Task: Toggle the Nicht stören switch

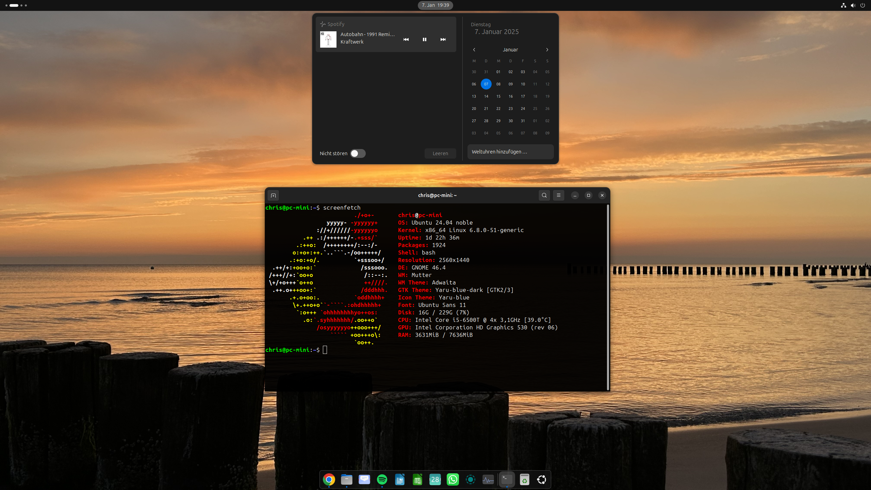Action: 358,153
